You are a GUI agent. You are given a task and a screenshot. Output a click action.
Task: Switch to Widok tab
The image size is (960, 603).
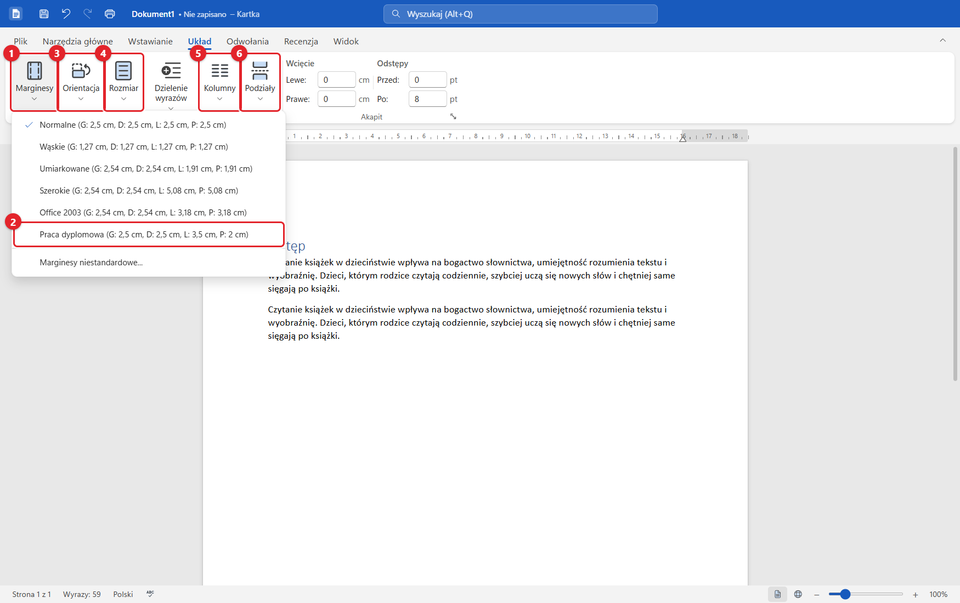[346, 41]
